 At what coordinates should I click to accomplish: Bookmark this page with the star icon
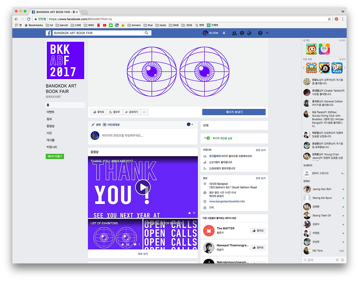pyautogui.click(x=329, y=19)
